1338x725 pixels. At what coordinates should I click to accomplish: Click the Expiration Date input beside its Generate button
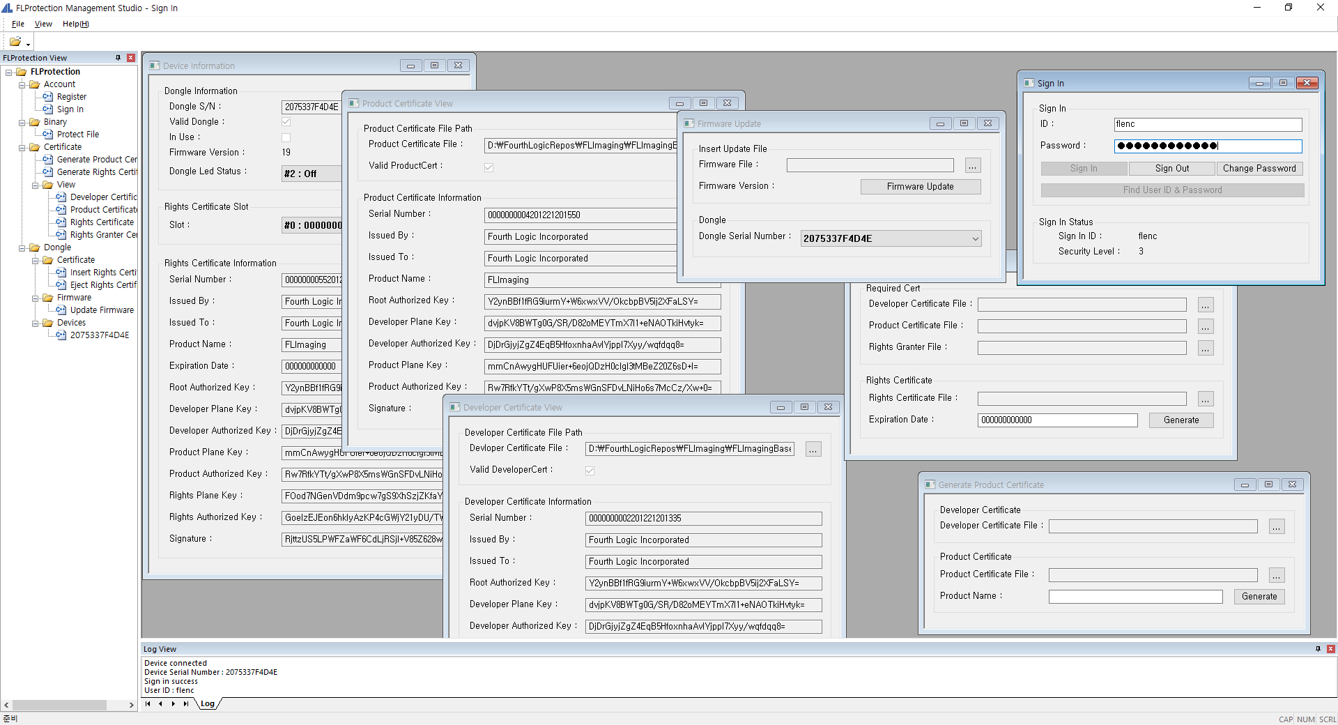pyautogui.click(x=1057, y=420)
